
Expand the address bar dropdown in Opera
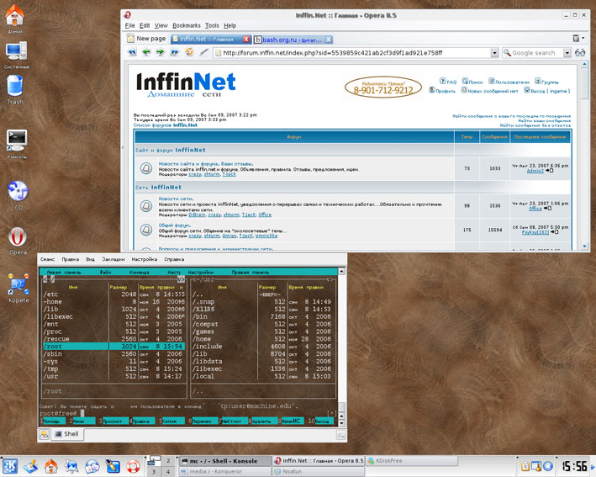pyautogui.click(x=494, y=53)
